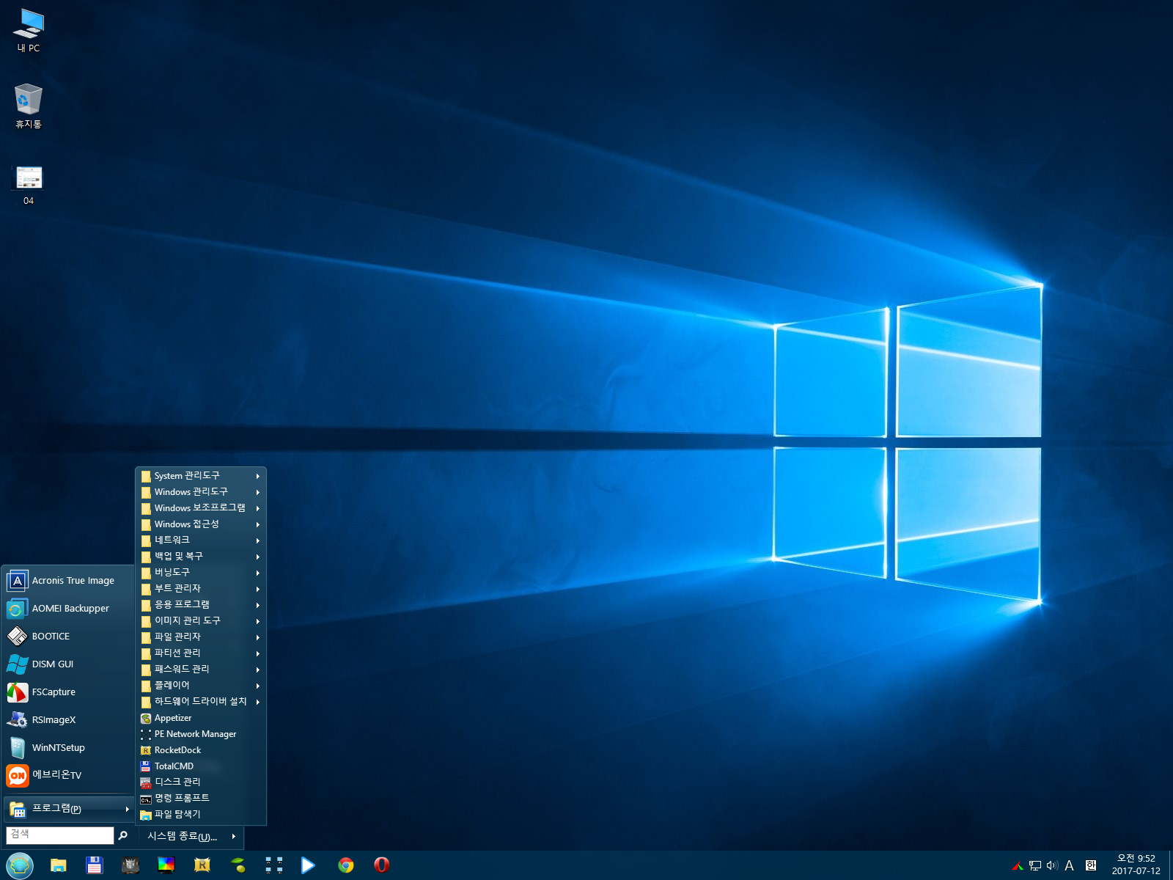
Task: Click the show desktop strip on taskbar
Action: [1170, 865]
